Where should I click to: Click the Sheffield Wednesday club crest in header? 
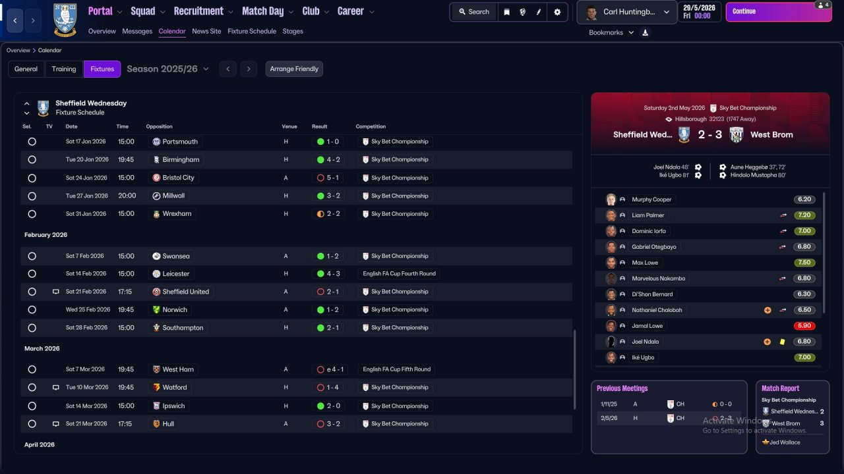(65, 19)
